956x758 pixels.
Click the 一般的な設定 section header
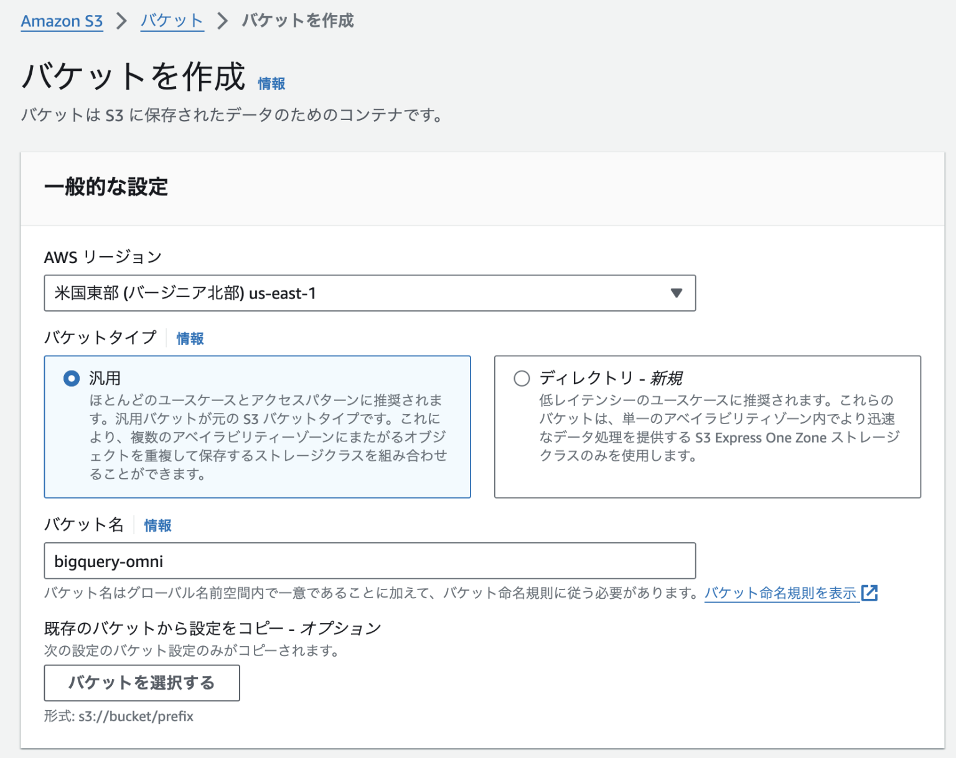106,187
